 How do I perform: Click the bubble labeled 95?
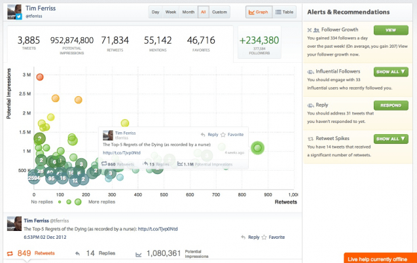[51, 178]
